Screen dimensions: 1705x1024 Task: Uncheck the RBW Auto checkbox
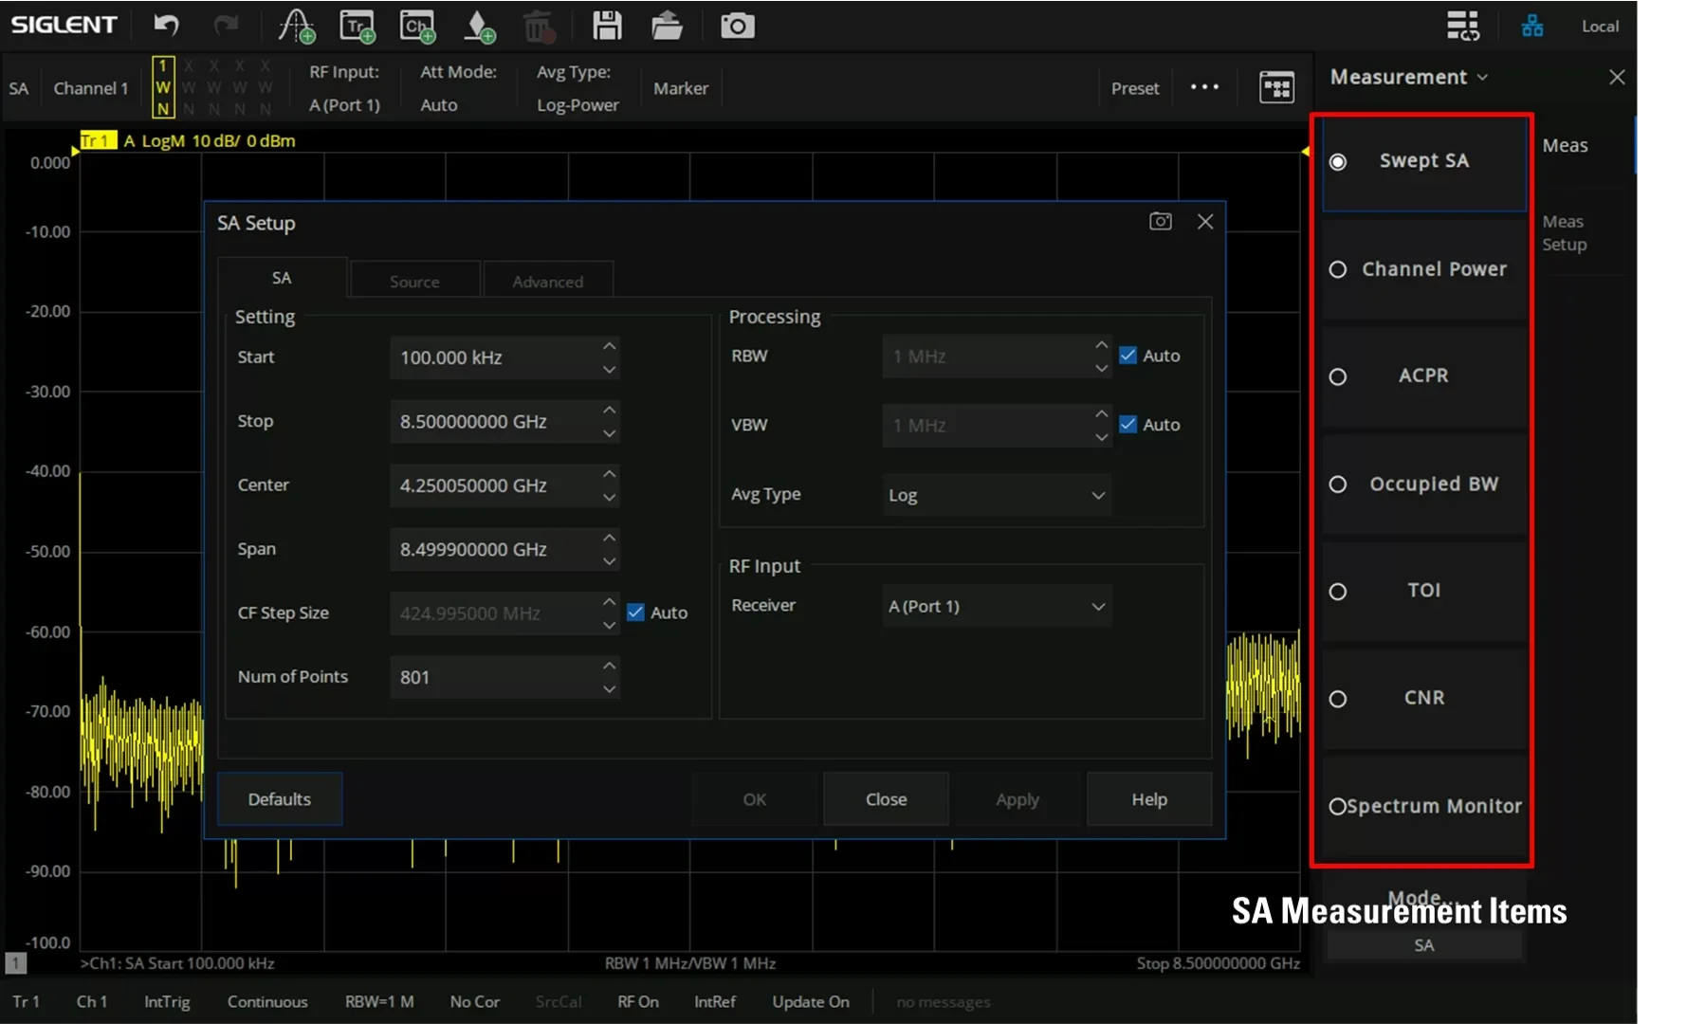[1127, 356]
